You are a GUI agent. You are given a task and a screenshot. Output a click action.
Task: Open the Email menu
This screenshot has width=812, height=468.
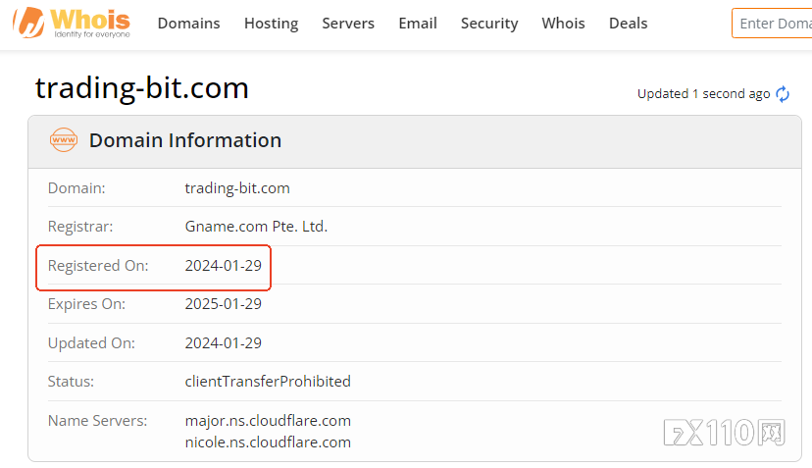pyautogui.click(x=418, y=24)
